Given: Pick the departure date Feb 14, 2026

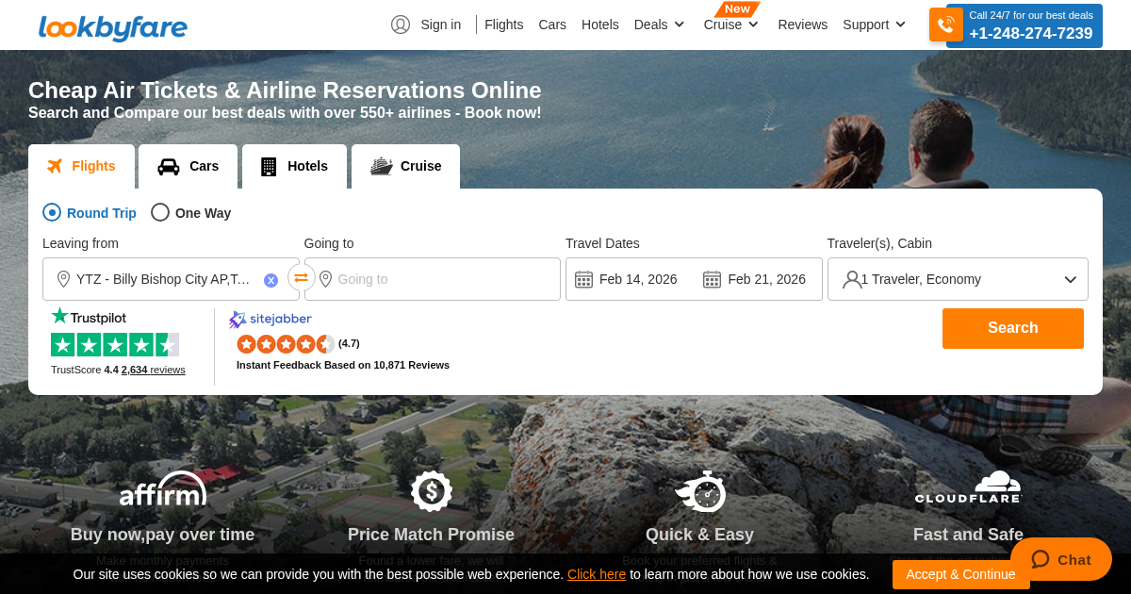Looking at the screenshot, I should coord(638,279).
